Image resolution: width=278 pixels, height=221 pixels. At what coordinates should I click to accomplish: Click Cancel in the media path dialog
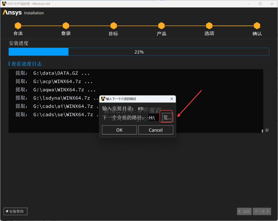click(156, 130)
